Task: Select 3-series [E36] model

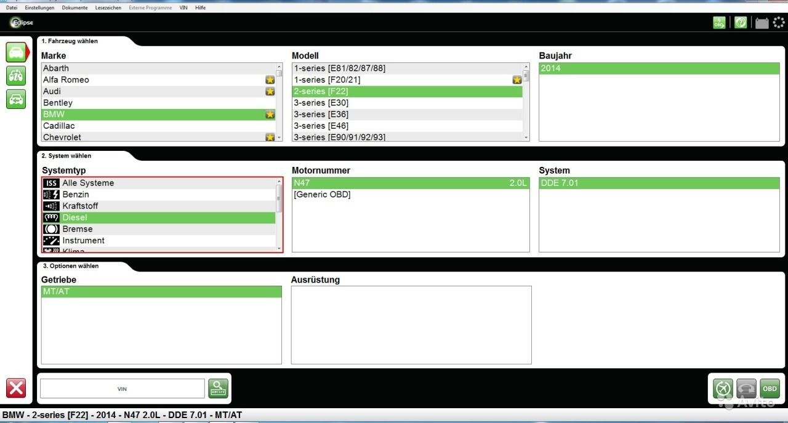Action: point(407,115)
